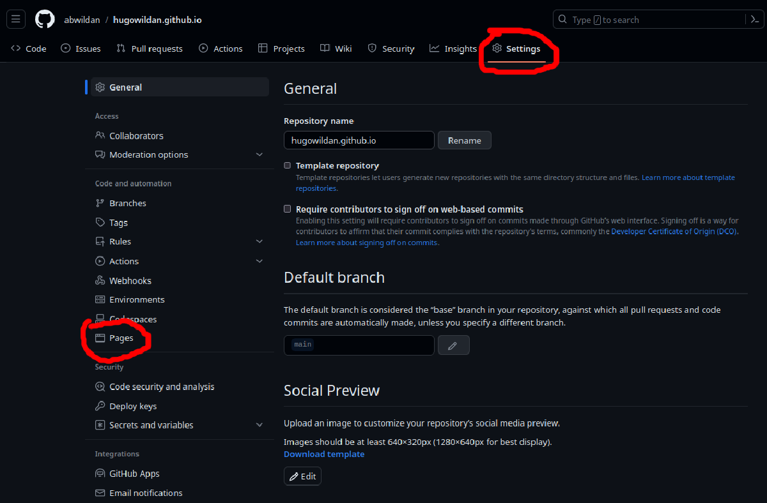Open the Actions tab in top nav

coord(221,49)
